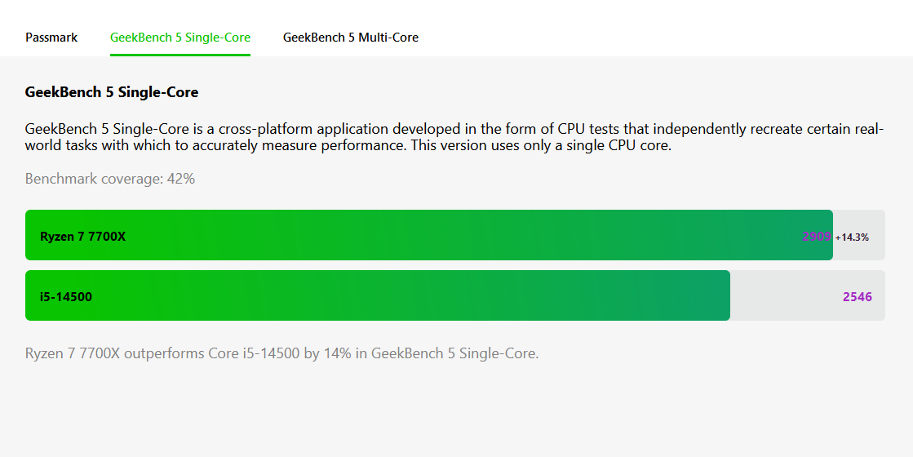Viewport: 913px width, 457px height.
Task: Click the 2909 score value
Action: pos(816,237)
